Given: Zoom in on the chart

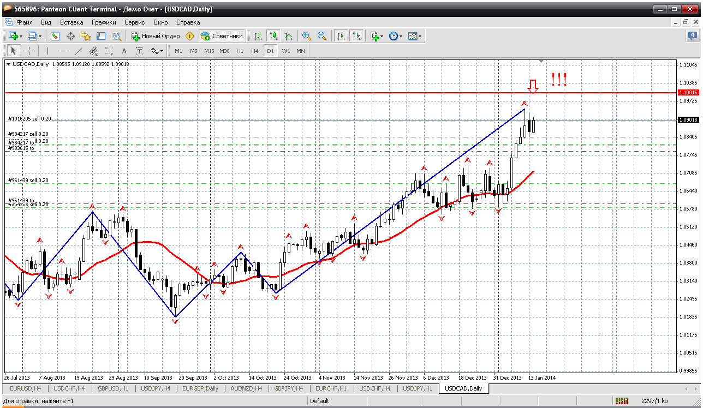Looking at the screenshot, I should point(307,36).
